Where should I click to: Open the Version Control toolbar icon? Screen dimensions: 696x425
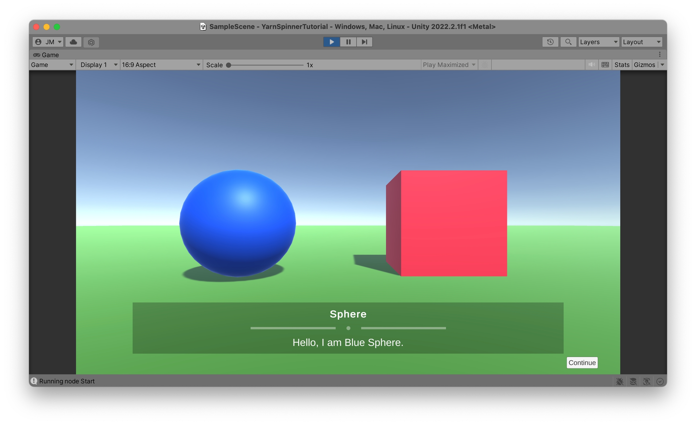pyautogui.click(x=91, y=42)
